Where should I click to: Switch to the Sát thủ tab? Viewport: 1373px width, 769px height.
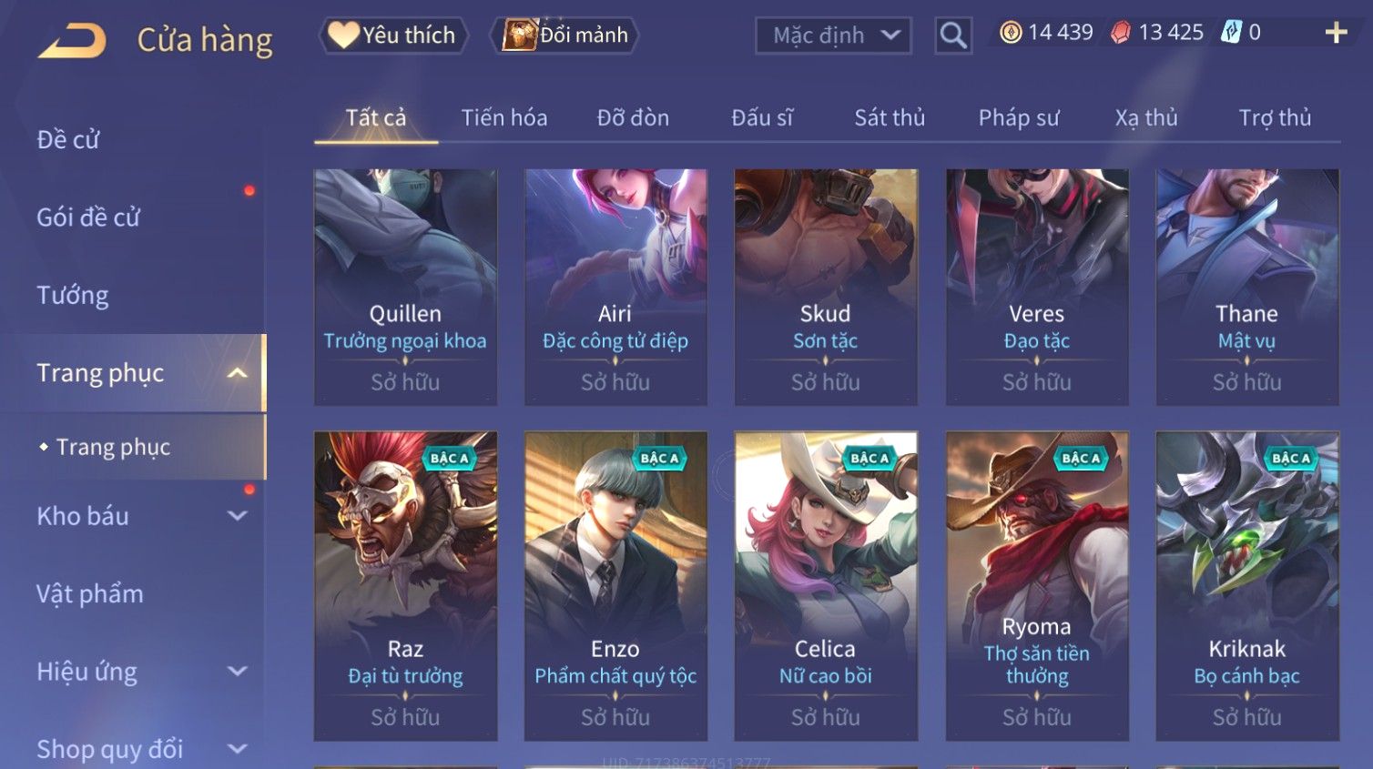click(x=890, y=117)
